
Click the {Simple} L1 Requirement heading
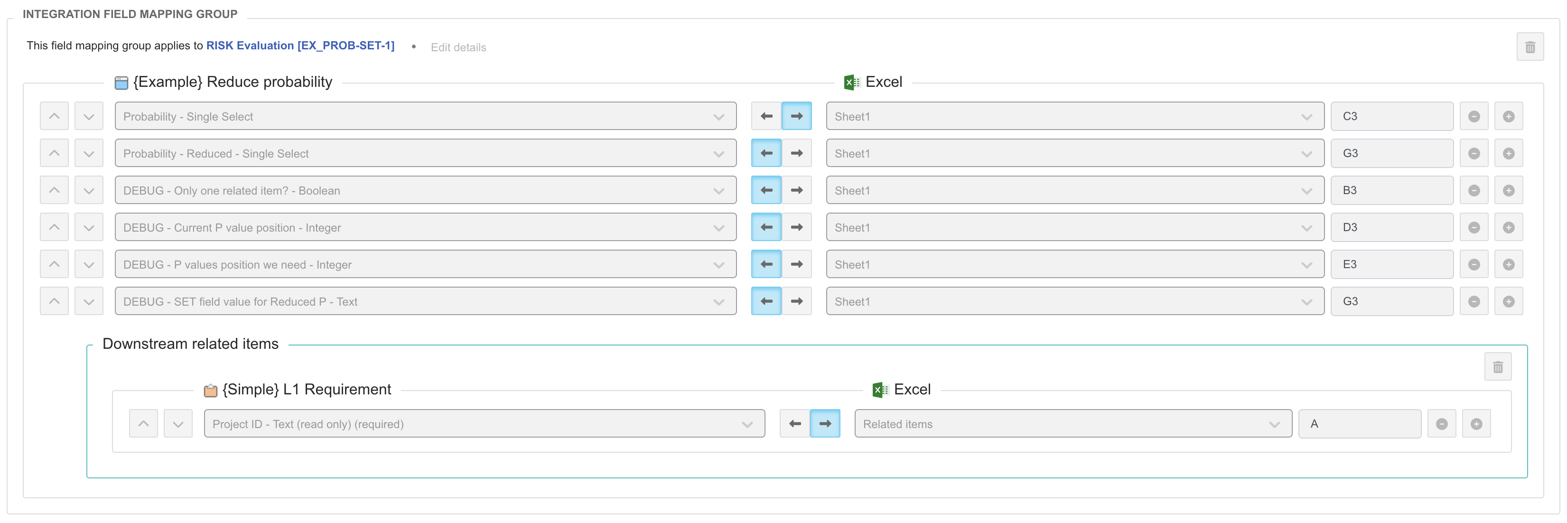click(307, 390)
